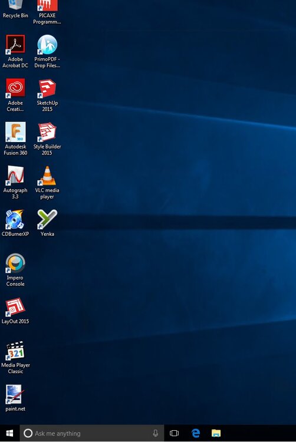The height and width of the screenshot is (442, 296).
Task: Click the Cortana microphone icon
Action: pyautogui.click(x=155, y=433)
